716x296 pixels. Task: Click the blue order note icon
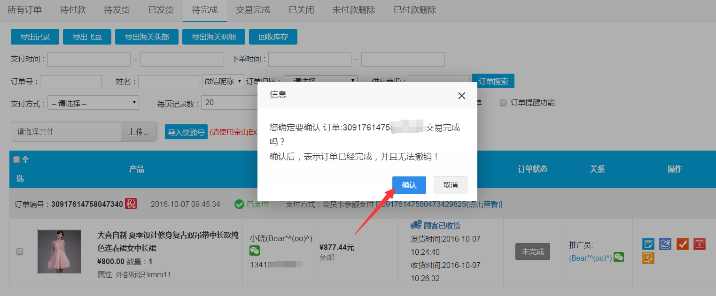(x=648, y=244)
